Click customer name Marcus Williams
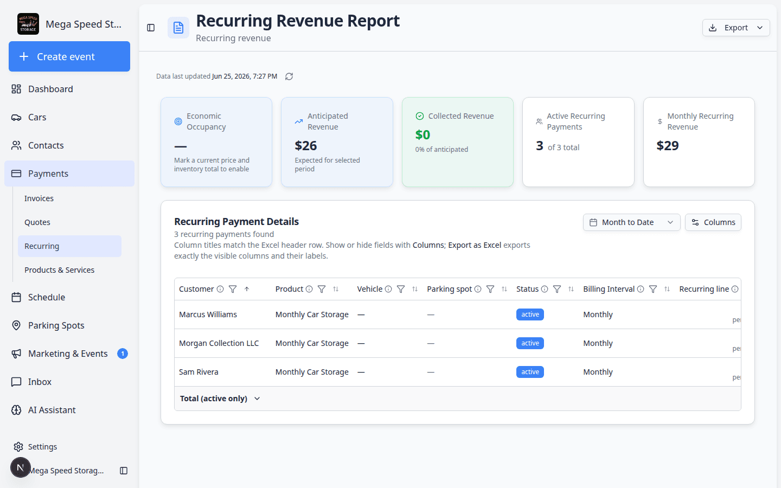 pos(208,314)
